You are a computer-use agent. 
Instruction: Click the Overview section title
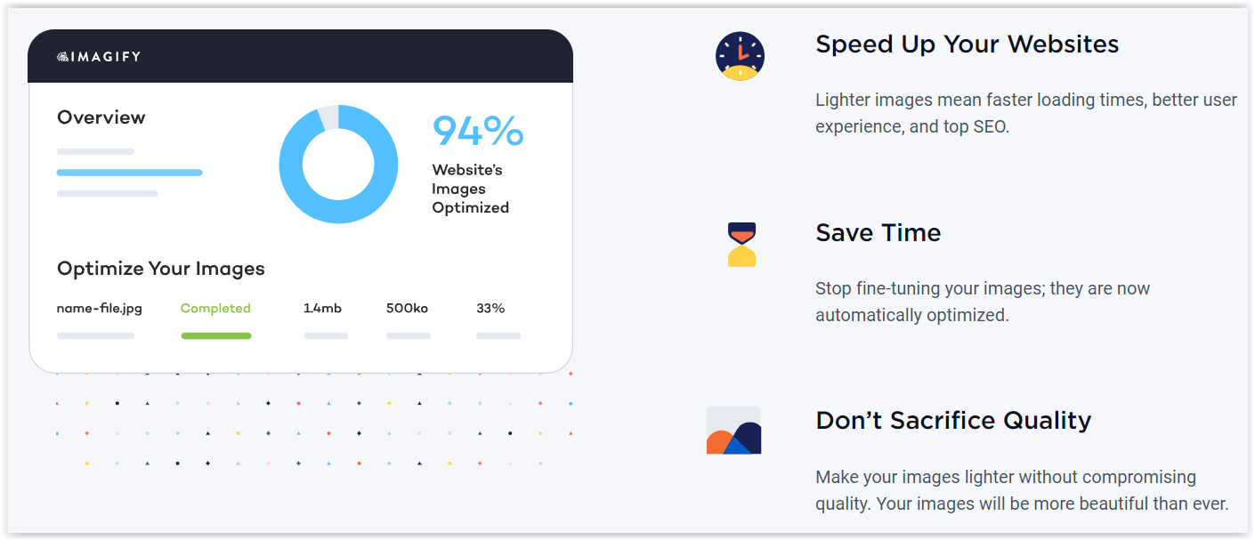[x=101, y=117]
